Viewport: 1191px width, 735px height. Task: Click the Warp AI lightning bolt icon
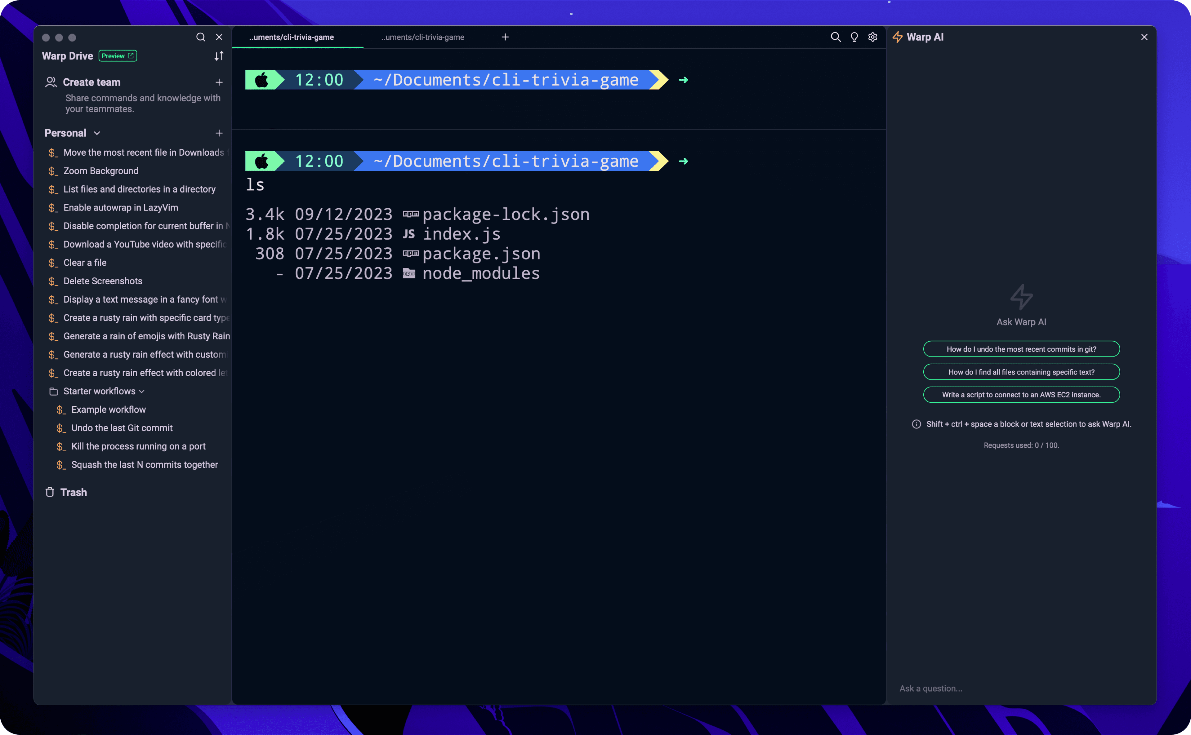[x=898, y=38]
